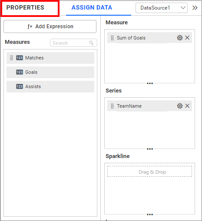Select the Assists measure
This screenshot has width=202, height=221.
tap(50, 86)
